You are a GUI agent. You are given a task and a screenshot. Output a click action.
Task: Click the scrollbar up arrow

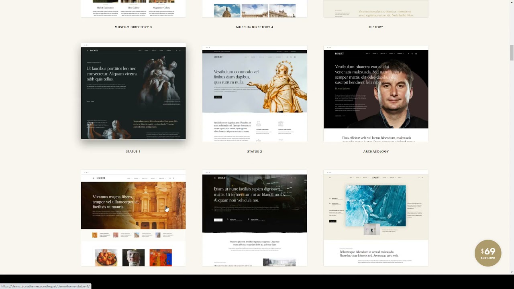(512, 2)
